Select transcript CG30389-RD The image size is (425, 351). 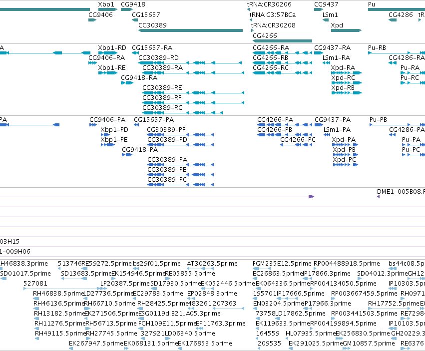(x=158, y=58)
